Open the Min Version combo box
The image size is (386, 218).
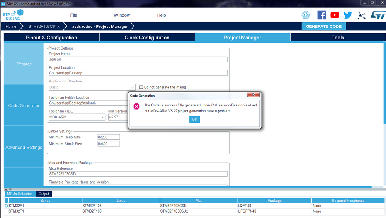118,117
